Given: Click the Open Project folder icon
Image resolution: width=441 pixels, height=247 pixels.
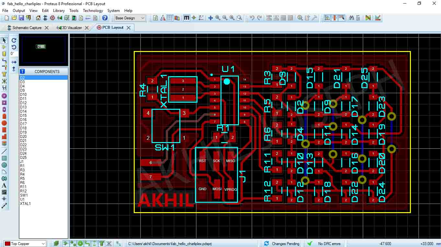Looking at the screenshot, I should pyautogui.click(x=14, y=18).
